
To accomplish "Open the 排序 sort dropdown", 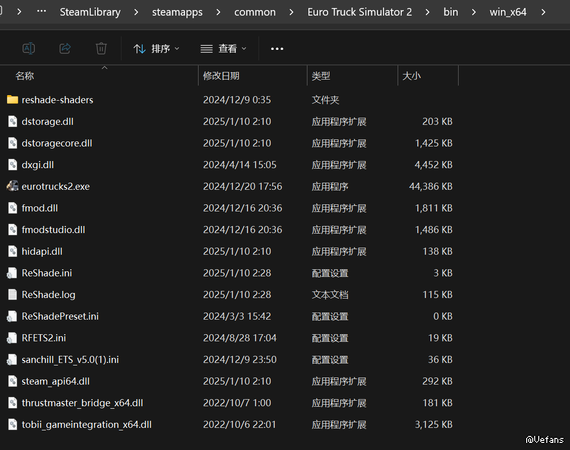I will (156, 49).
